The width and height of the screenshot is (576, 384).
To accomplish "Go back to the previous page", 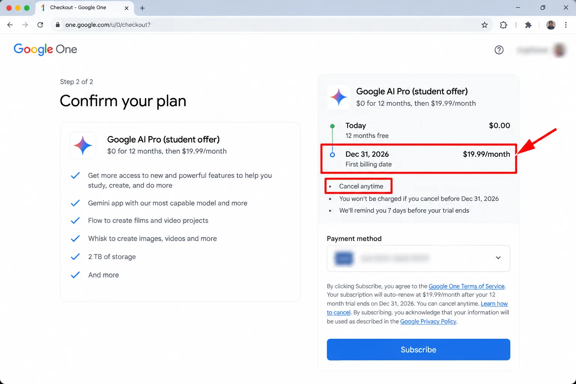I will point(10,25).
